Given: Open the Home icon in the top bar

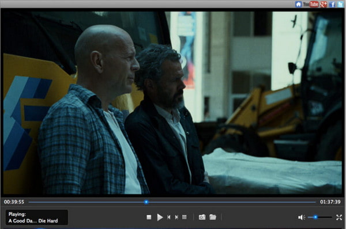Looking at the screenshot, I should 298,4.
